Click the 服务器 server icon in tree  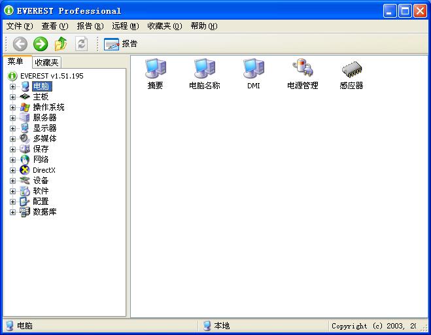coord(25,118)
